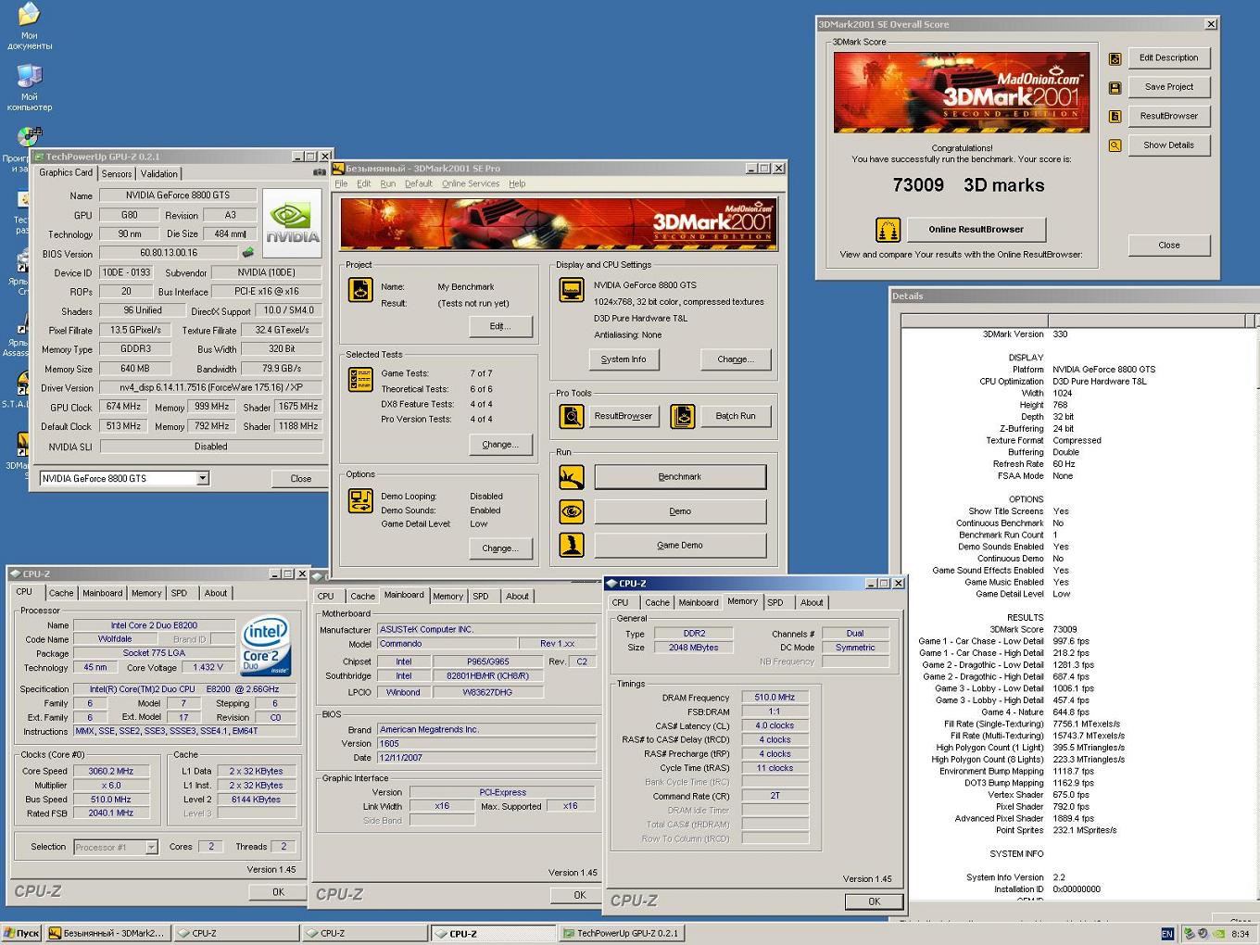1260x945 pixels.
Task: Click Change button under Options
Action: tap(501, 548)
